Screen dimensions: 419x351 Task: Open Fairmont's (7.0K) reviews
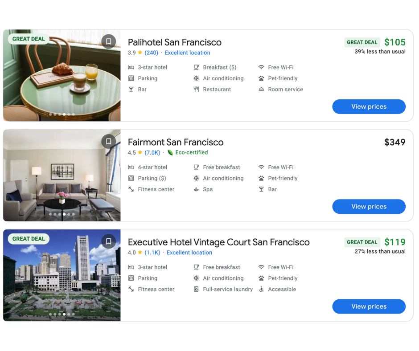point(152,152)
